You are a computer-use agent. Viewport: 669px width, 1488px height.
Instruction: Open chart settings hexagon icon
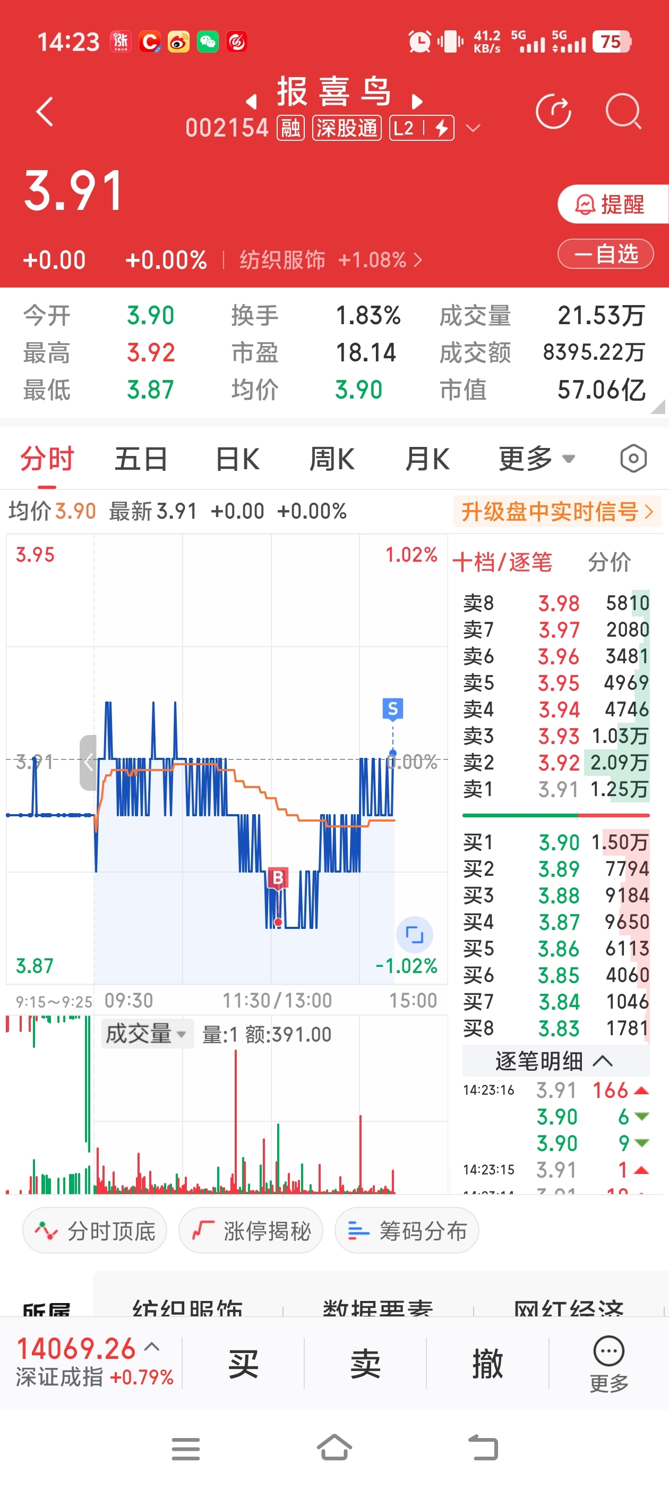(x=633, y=459)
